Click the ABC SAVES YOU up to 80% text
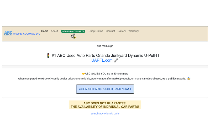Viewport: 210px width, 118px height. coord(102,74)
